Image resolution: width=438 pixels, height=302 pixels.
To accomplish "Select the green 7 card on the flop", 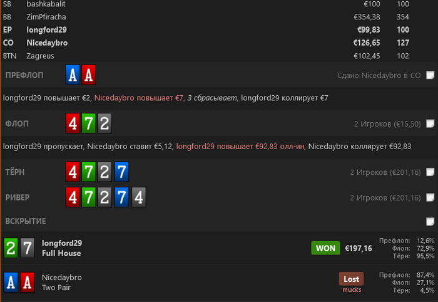I will [x=89, y=123].
